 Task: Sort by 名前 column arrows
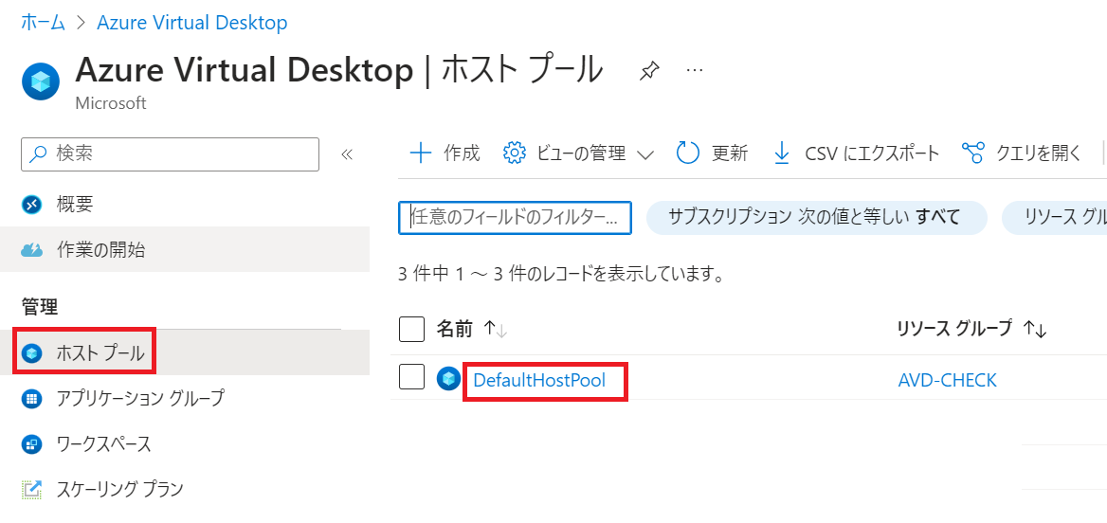pyautogui.click(x=496, y=329)
